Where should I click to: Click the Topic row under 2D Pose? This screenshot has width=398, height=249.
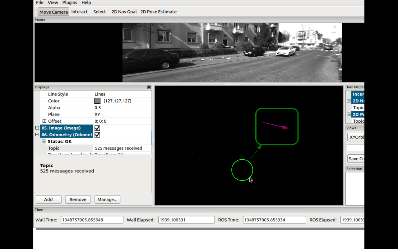358,121
